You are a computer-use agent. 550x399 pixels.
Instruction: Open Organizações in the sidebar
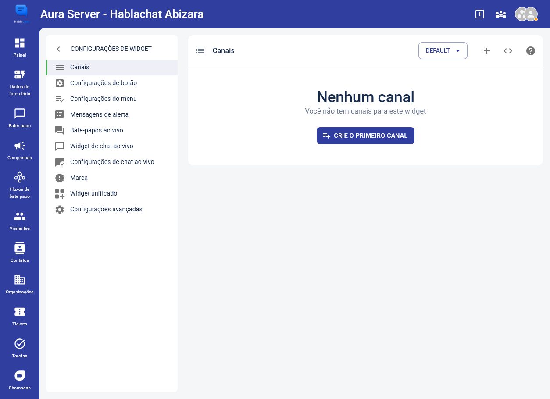[x=20, y=284]
